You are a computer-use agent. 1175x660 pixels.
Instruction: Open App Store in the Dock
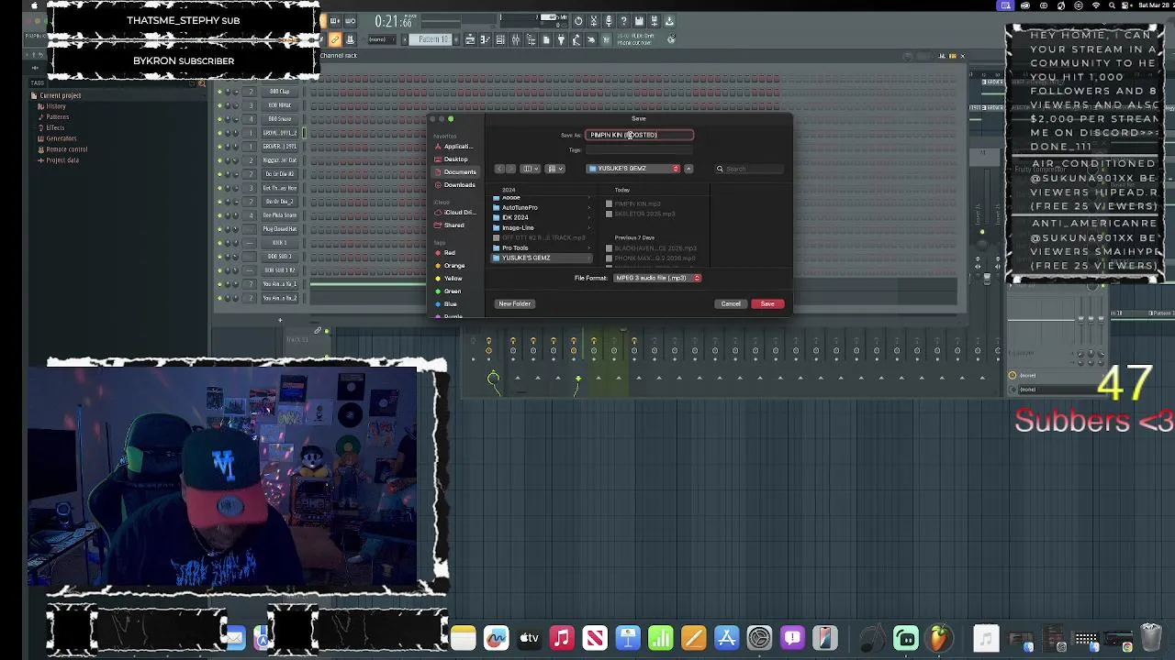[x=726, y=638]
